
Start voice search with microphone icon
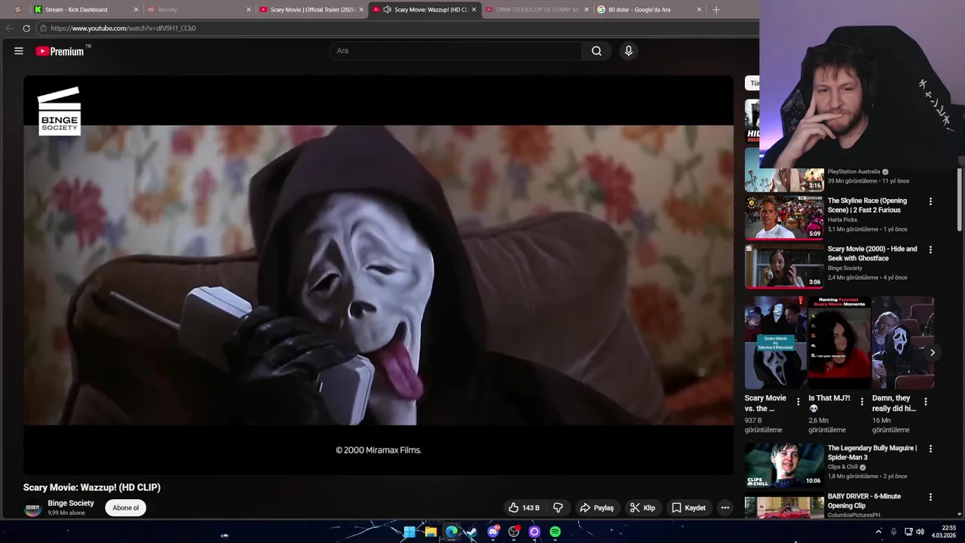coord(628,51)
